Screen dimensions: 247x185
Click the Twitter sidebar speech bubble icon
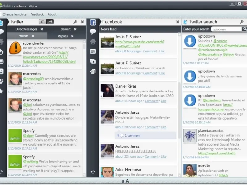coord(2,32)
